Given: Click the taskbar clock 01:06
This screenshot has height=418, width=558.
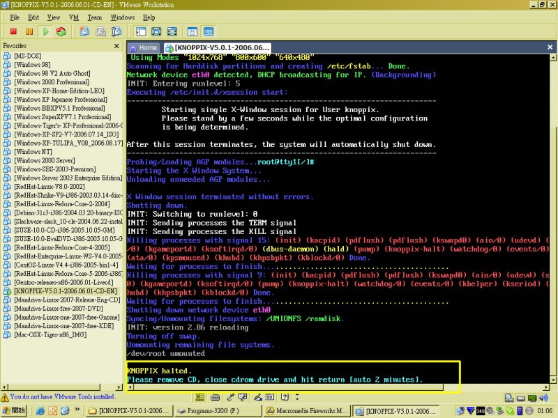Looking at the screenshot, I should click(545, 411).
